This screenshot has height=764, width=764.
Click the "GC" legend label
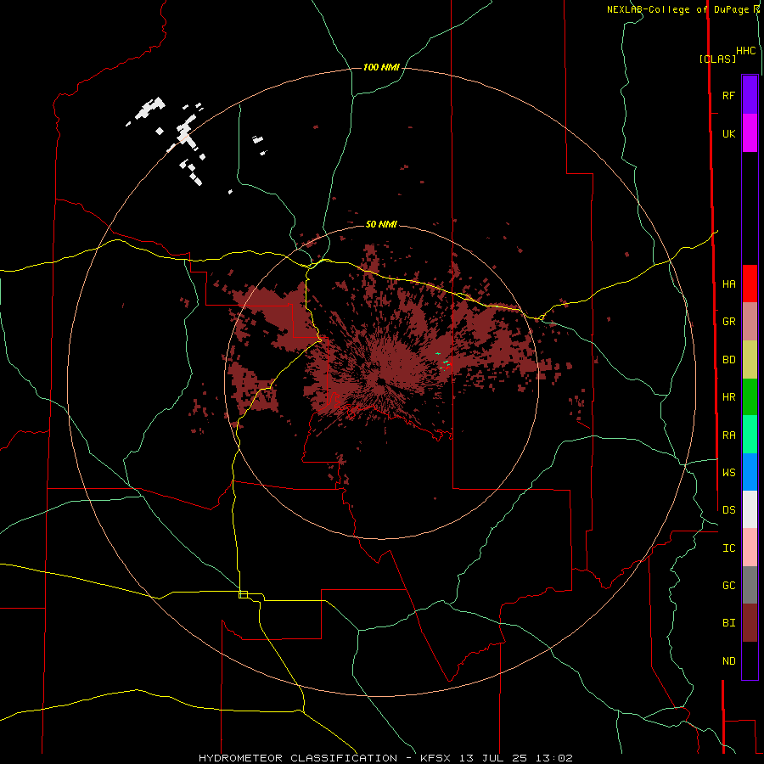[728, 585]
